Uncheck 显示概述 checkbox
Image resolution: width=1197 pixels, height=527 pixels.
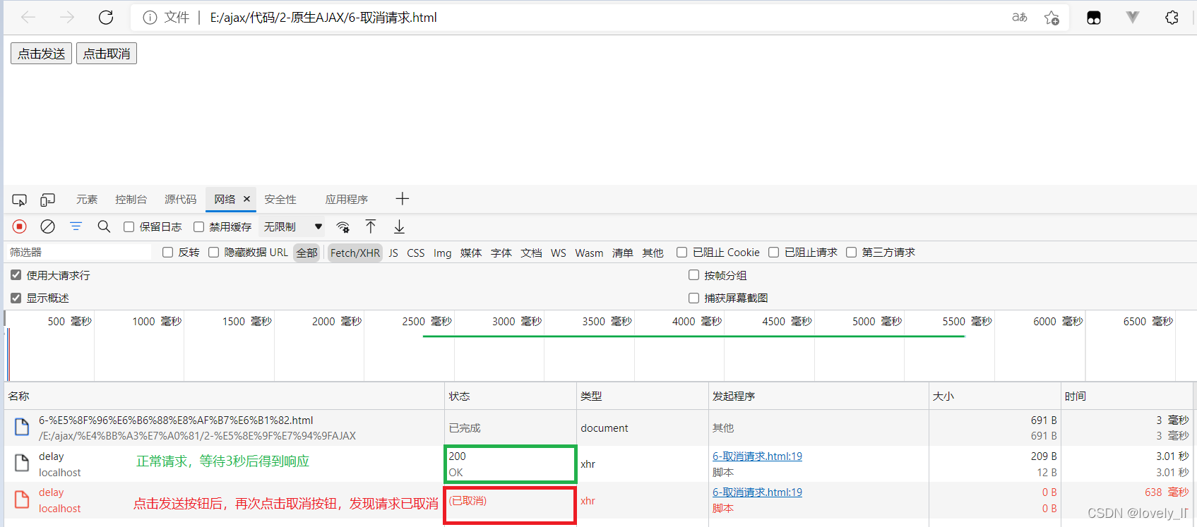click(x=16, y=298)
